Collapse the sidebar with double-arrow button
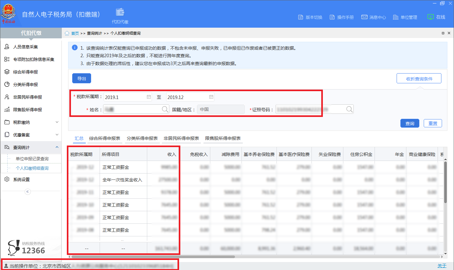Screen dimensions: 454x270 tap(28, 191)
